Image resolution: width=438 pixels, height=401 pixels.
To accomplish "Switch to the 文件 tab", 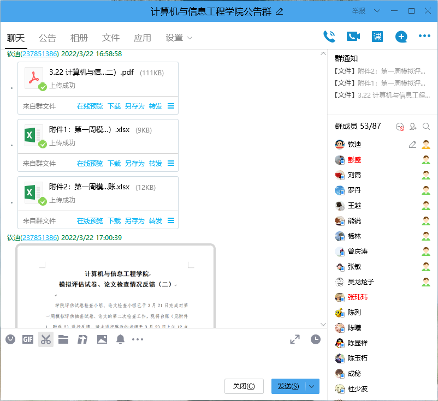I will click(111, 38).
